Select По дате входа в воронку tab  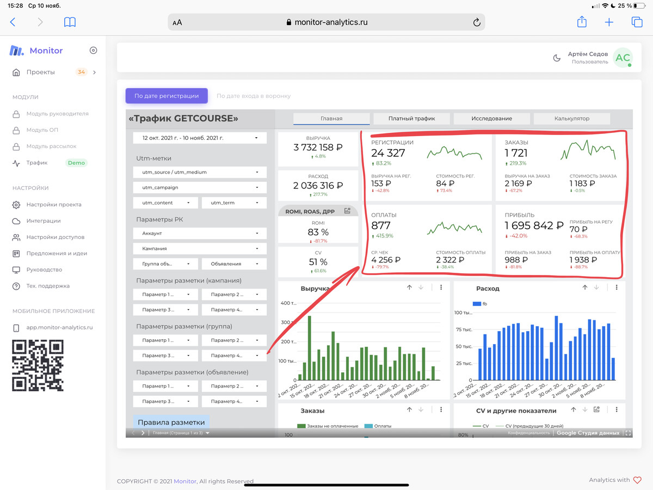(x=254, y=96)
